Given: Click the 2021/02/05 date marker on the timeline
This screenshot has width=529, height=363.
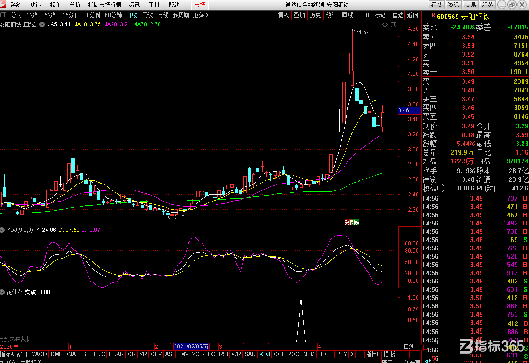Looking at the screenshot, I should 191,346.
